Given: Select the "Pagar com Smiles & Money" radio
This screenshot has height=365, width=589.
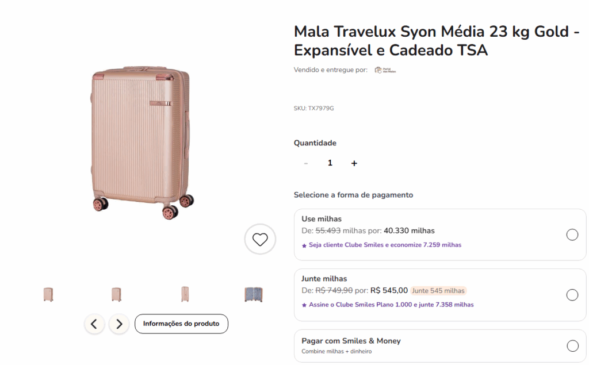Looking at the screenshot, I should coord(572,346).
